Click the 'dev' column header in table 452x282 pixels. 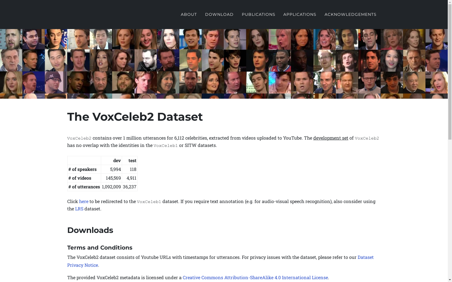pyautogui.click(x=111, y=160)
